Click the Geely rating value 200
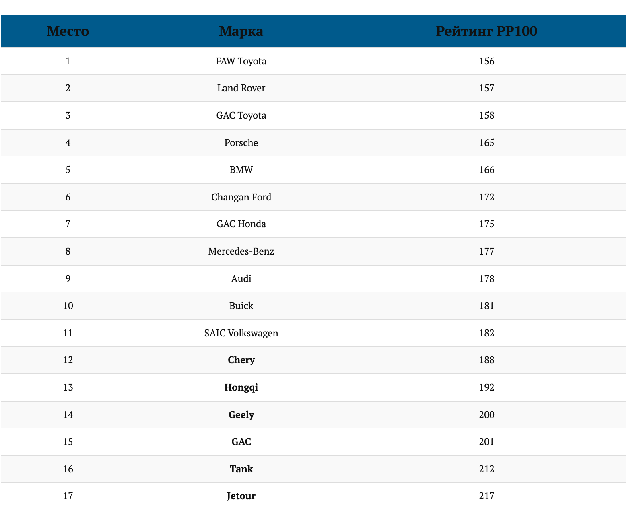635x523 pixels. click(487, 415)
